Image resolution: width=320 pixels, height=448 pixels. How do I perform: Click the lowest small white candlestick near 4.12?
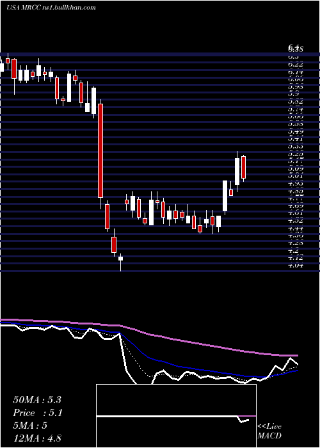coord(120,259)
